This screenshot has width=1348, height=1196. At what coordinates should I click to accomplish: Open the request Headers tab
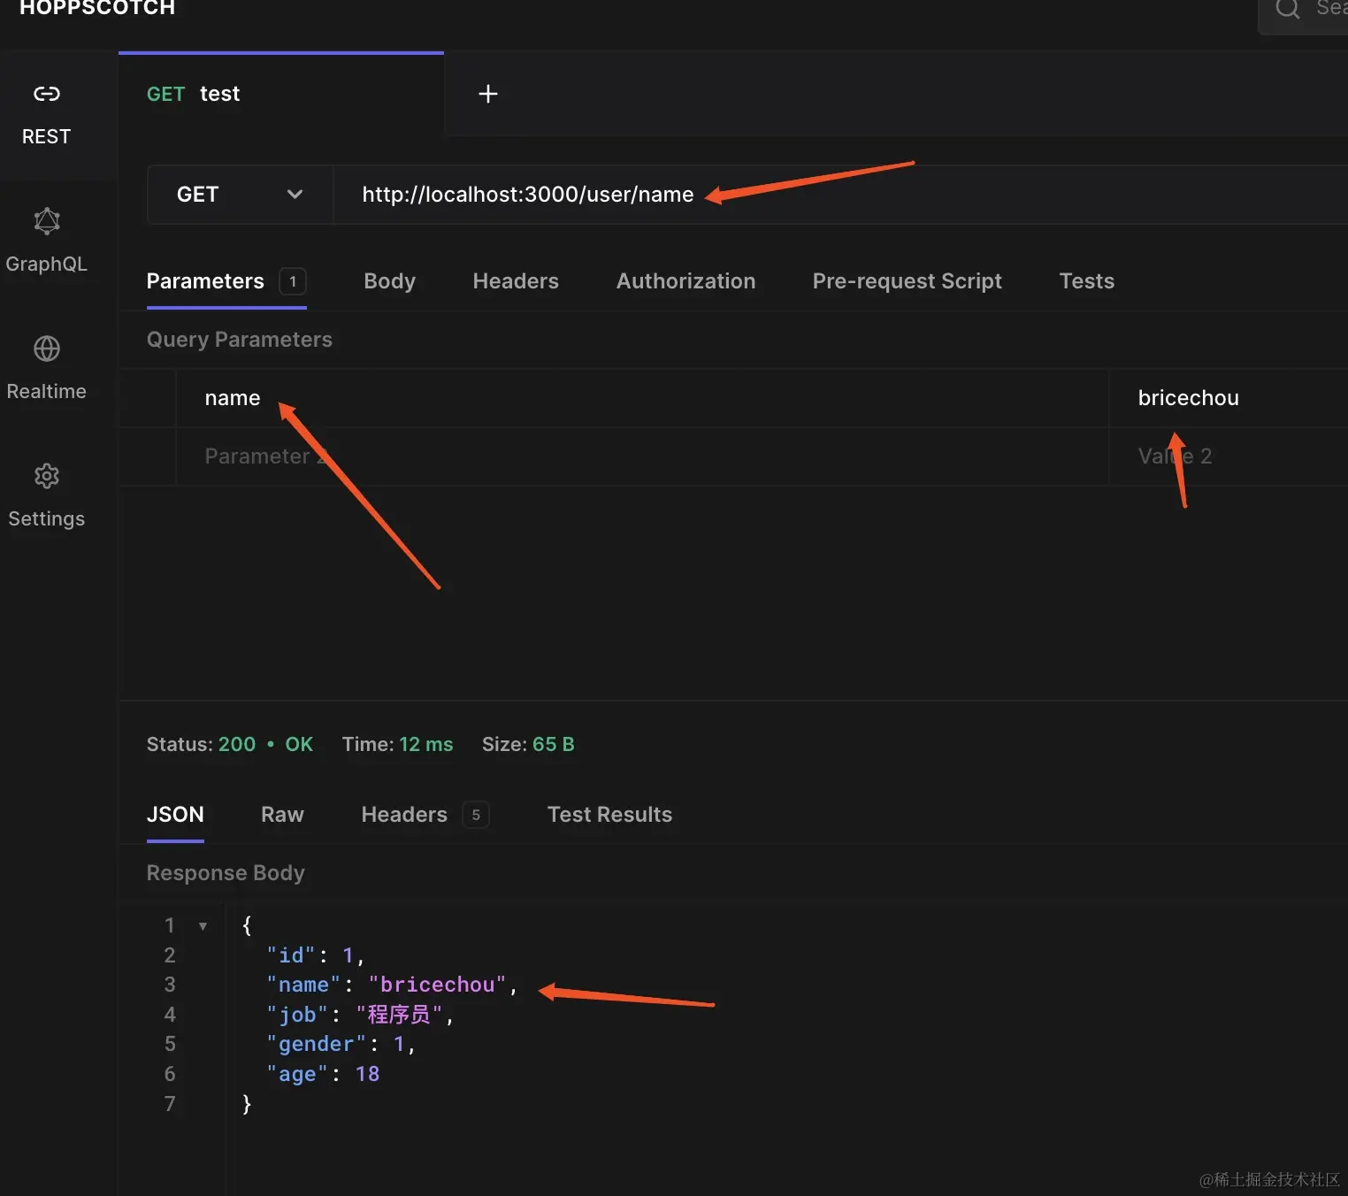(x=516, y=281)
